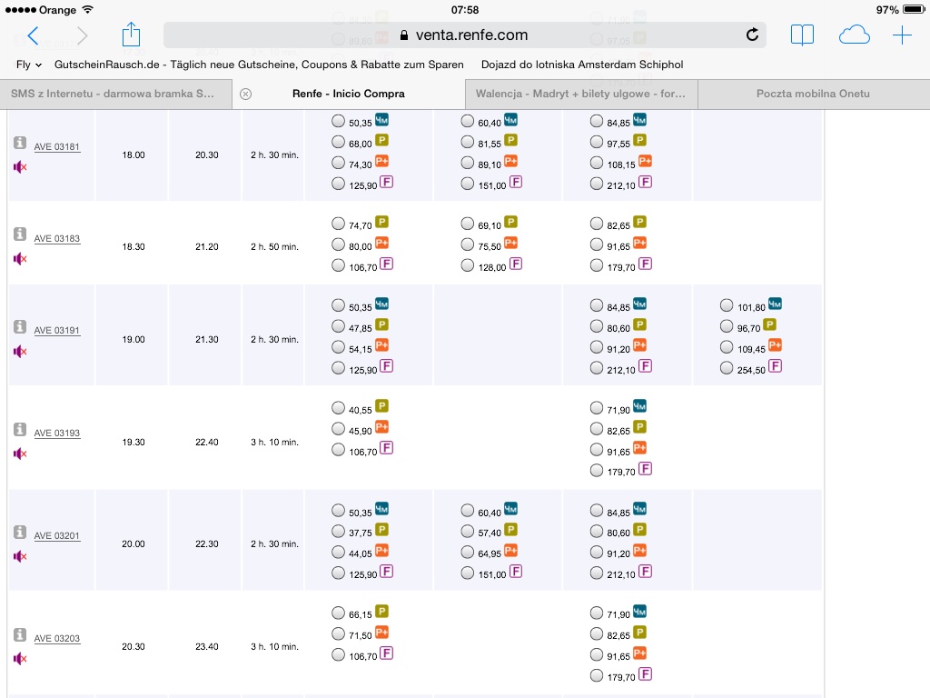The width and height of the screenshot is (930, 698).
Task: Tap the battery indicator in status bar
Action: click(x=913, y=9)
